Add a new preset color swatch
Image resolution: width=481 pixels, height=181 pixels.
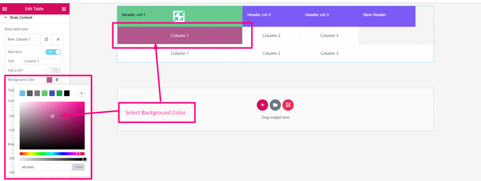coord(82,93)
